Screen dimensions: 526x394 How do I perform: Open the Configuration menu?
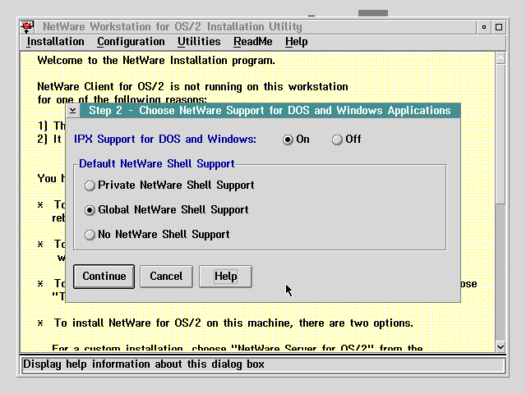(x=131, y=42)
